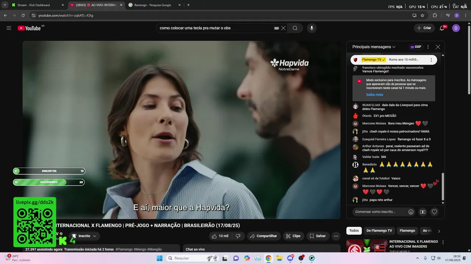The width and height of the screenshot is (471, 264).
Task: Open the Criar upload menu
Action: (424, 28)
